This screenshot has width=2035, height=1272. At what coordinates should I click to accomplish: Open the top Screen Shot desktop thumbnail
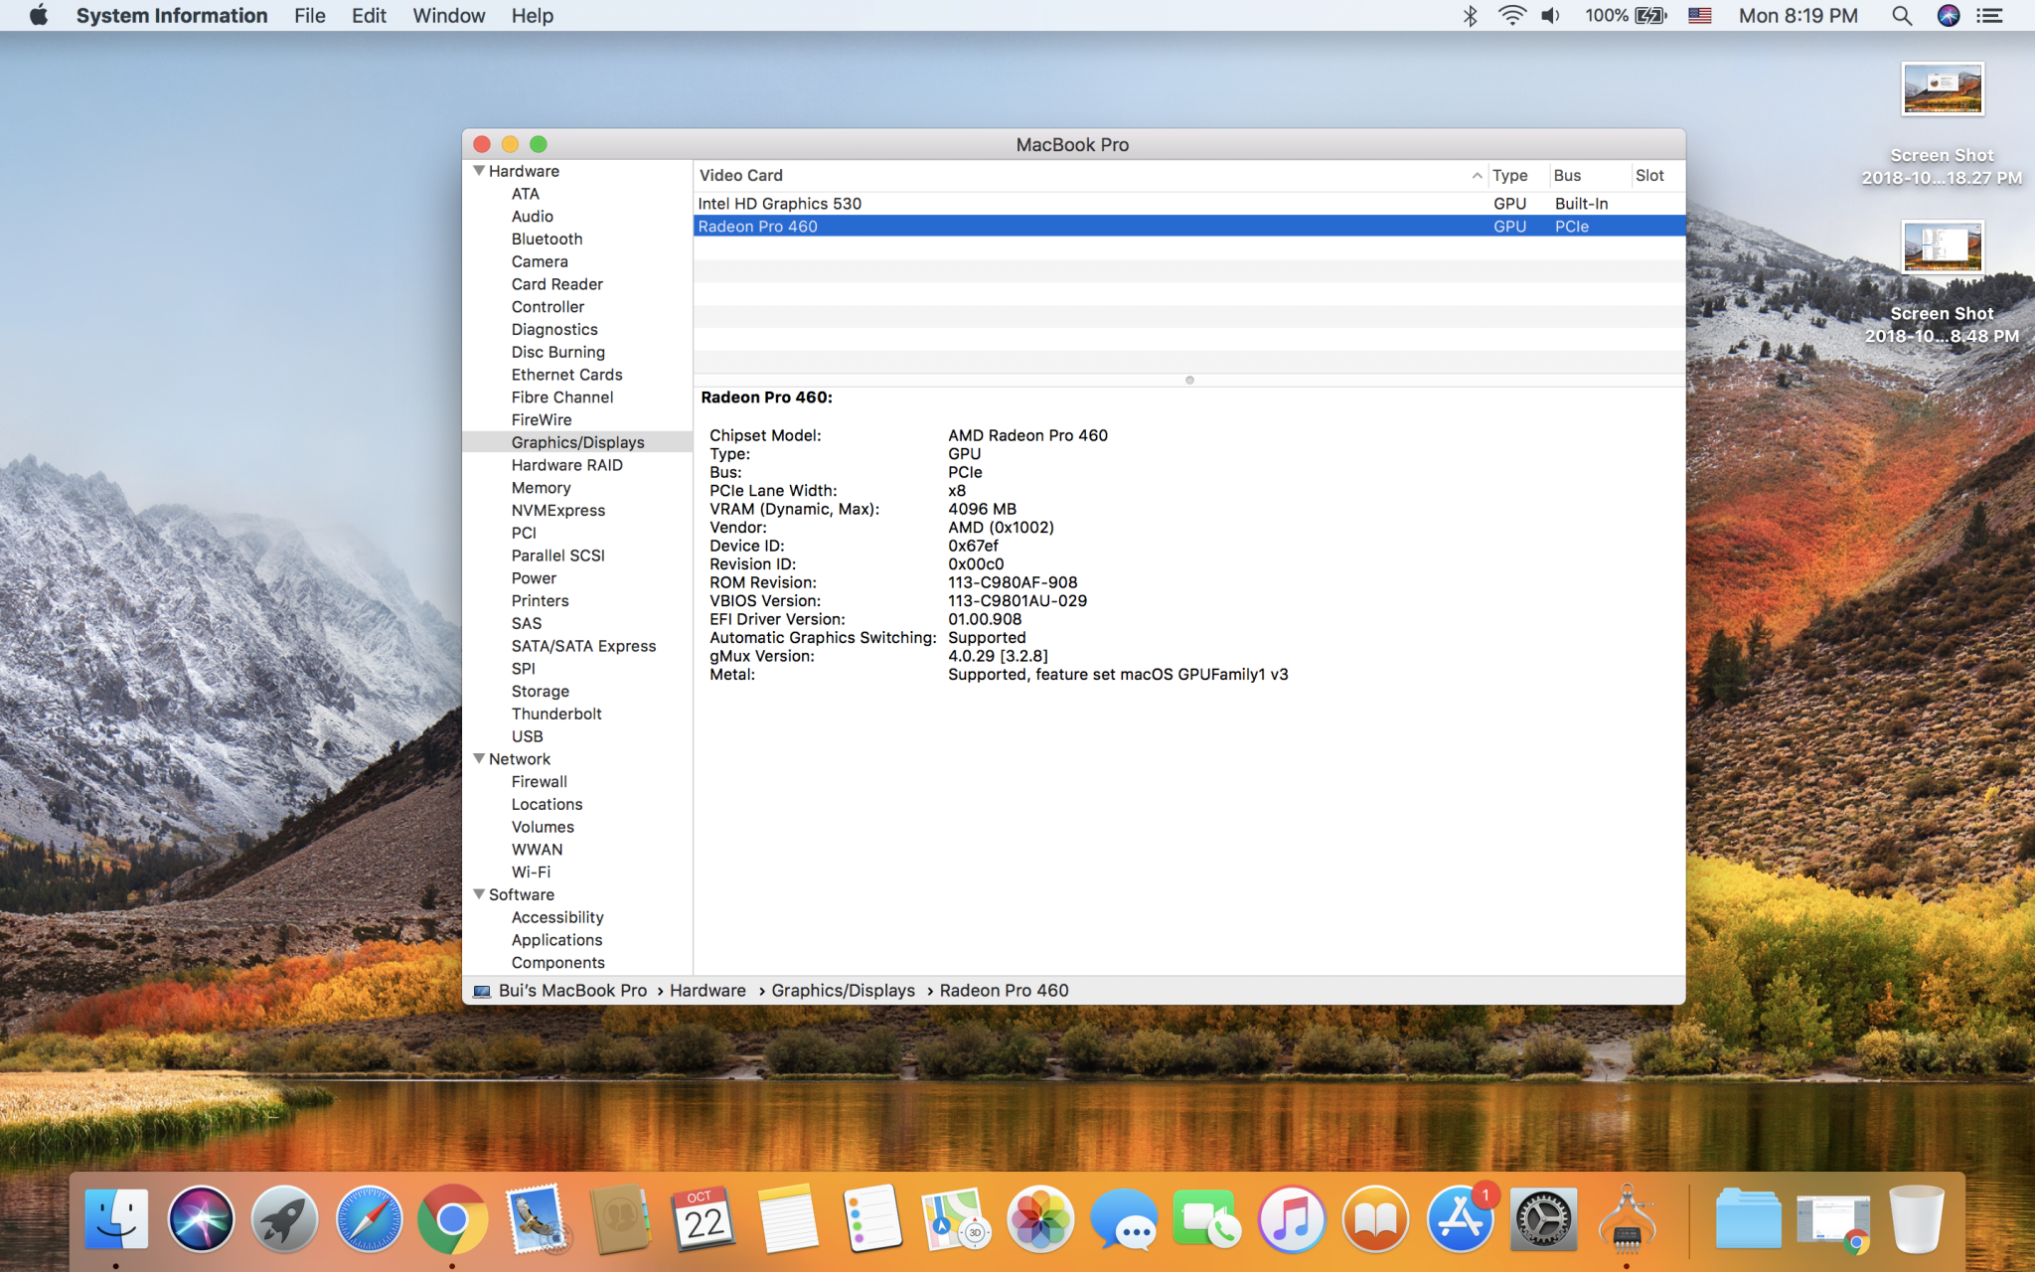[1942, 89]
